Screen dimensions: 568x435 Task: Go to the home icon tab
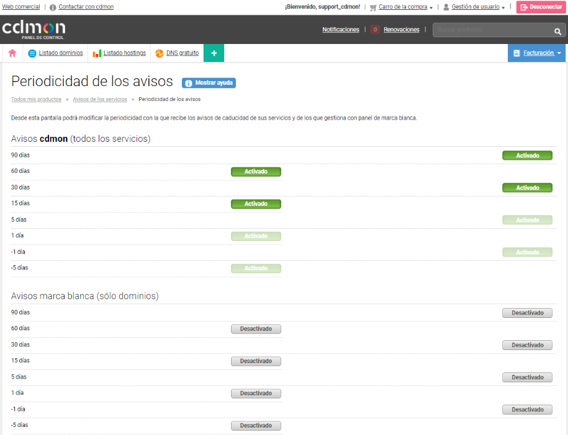(12, 53)
